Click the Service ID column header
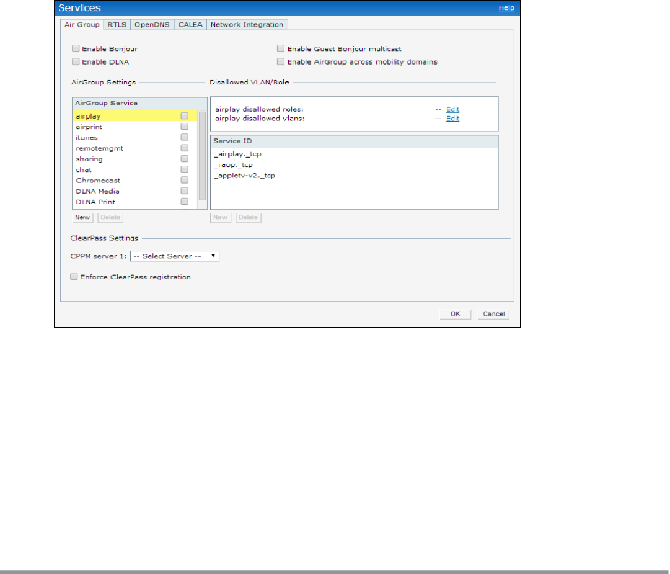Screen dimensions: 670x574 coord(355,141)
